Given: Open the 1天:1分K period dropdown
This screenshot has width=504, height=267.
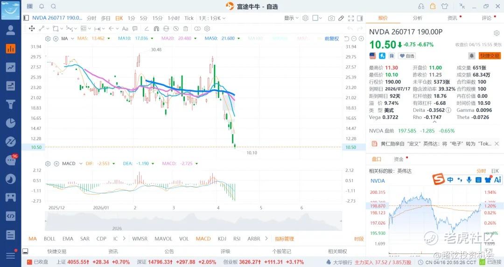Looking at the screenshot, I should pos(212,18).
